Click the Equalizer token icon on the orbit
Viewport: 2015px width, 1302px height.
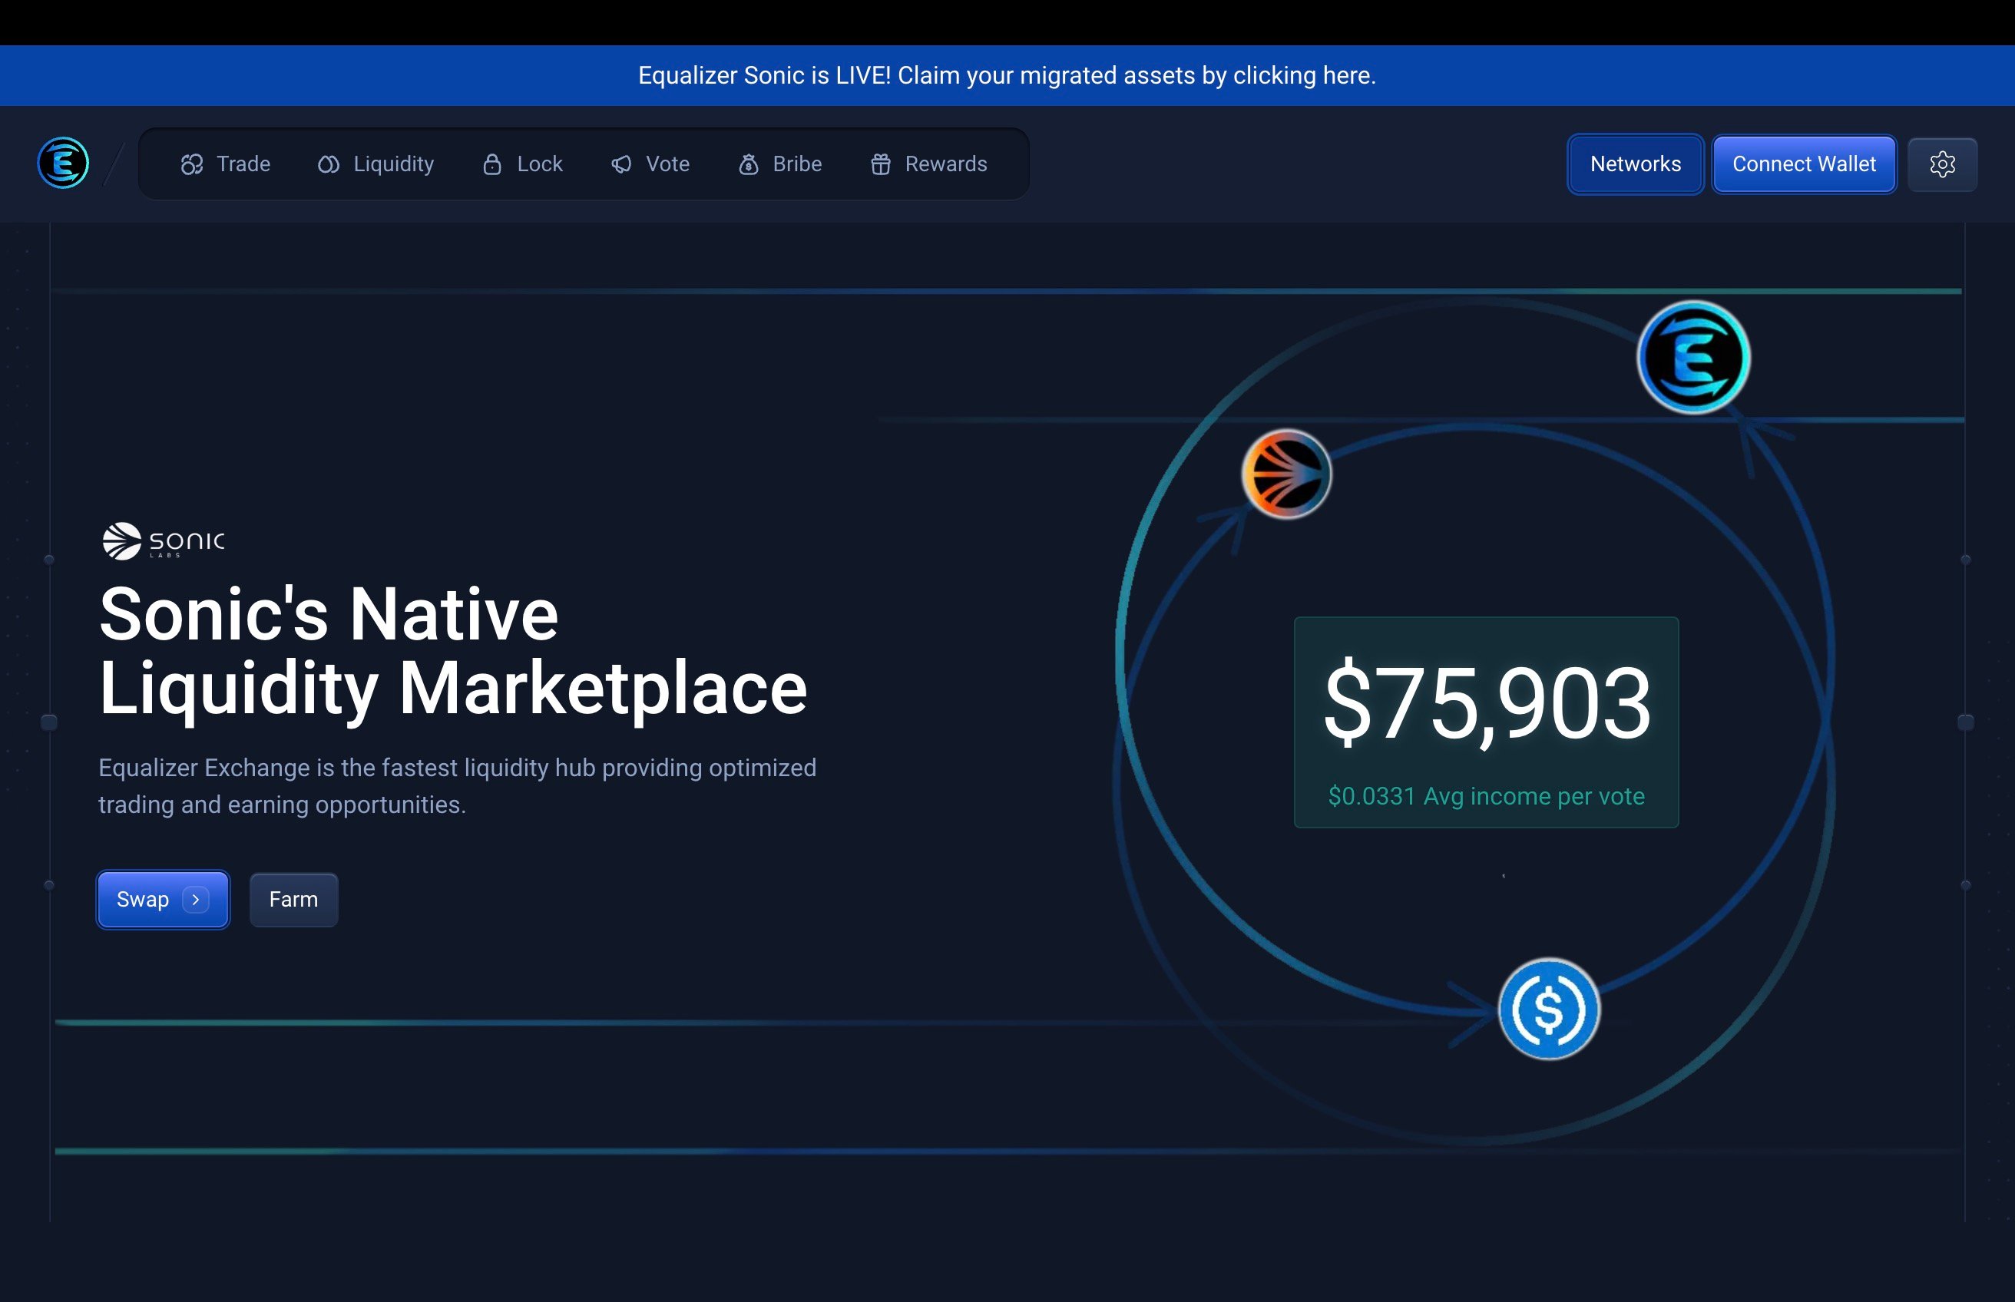pyautogui.click(x=1694, y=358)
